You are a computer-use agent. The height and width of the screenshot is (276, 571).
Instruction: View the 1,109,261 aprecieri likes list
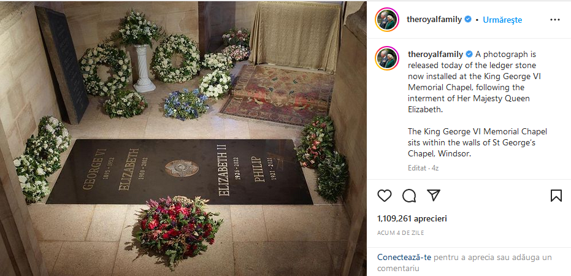click(x=412, y=219)
